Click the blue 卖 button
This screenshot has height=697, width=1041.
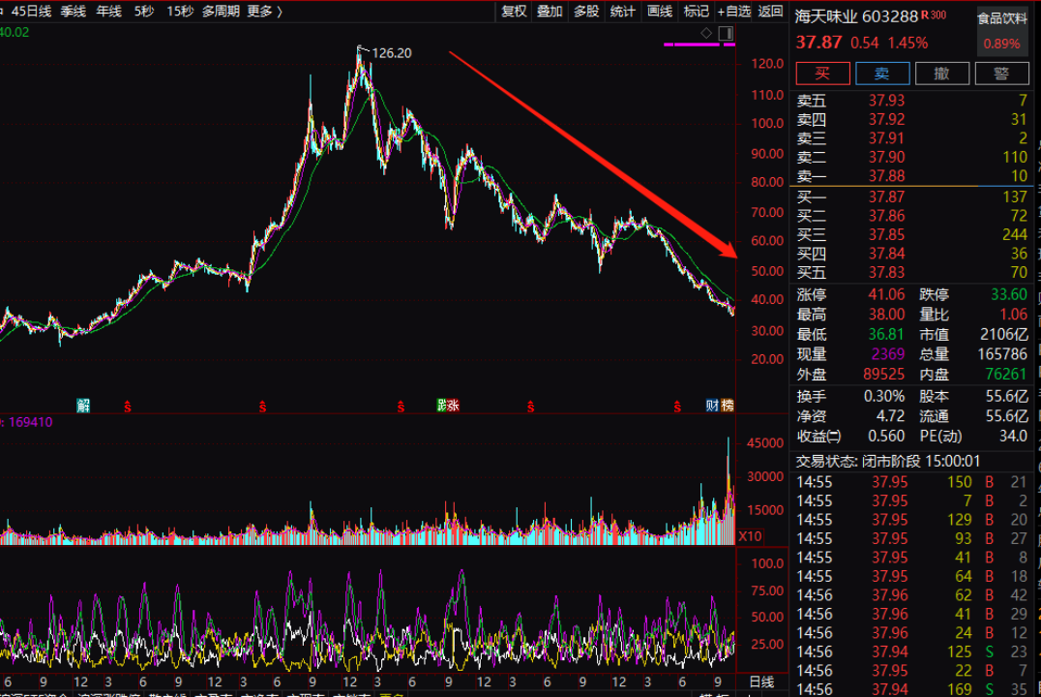[882, 74]
